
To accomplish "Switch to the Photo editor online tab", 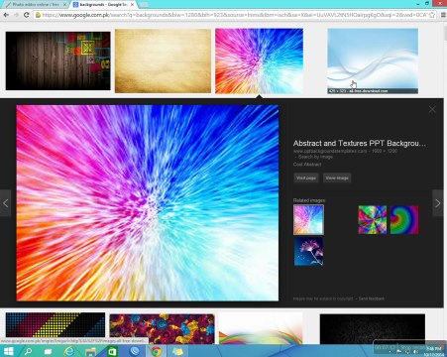I will [35, 5].
